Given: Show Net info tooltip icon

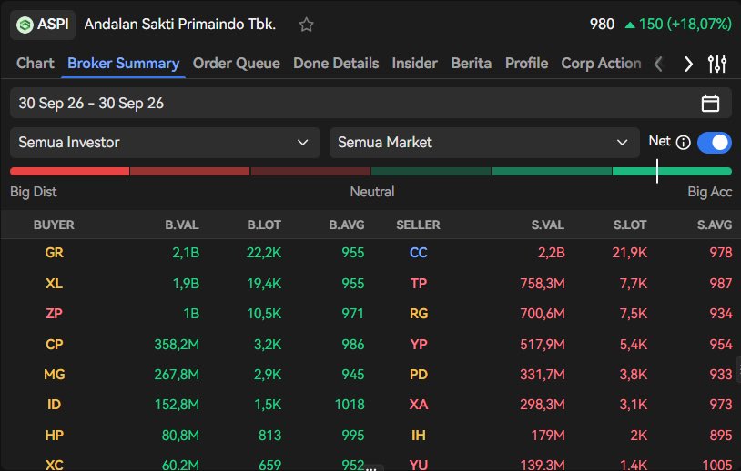Looking at the screenshot, I should (684, 142).
